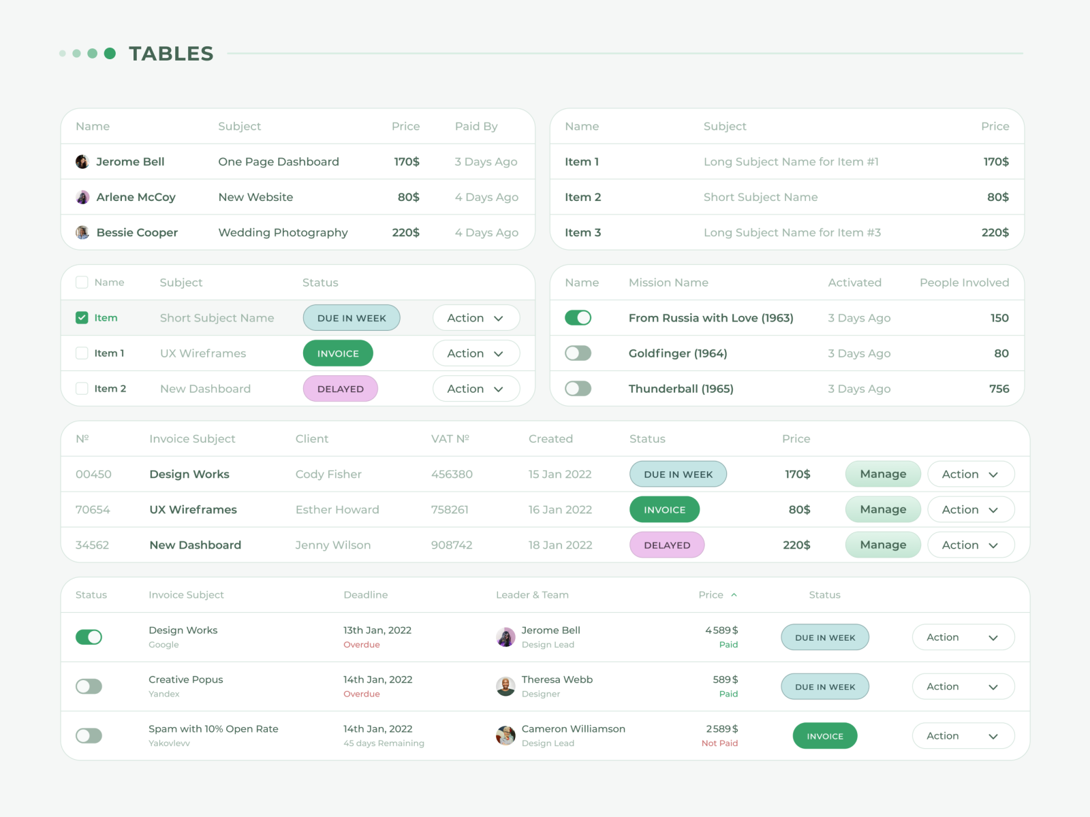This screenshot has height=817, width=1090.
Task: Click Theresa Webb's avatar in Leader & Team
Action: pyautogui.click(x=505, y=686)
